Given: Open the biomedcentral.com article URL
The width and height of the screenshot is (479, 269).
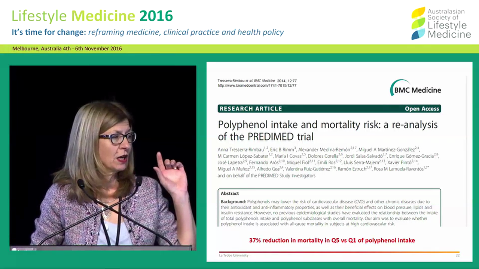Looking at the screenshot, I should click(x=257, y=86).
